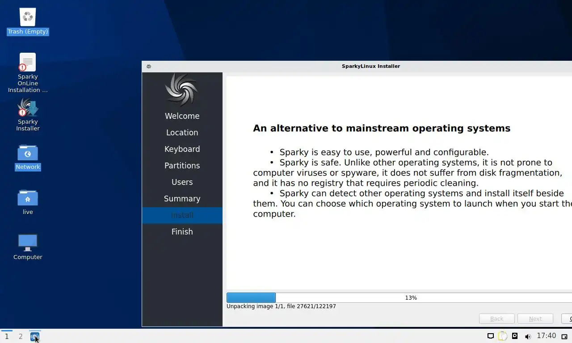The height and width of the screenshot is (343, 572).
Task: Select the Welcome step in sidebar
Action: click(x=182, y=116)
